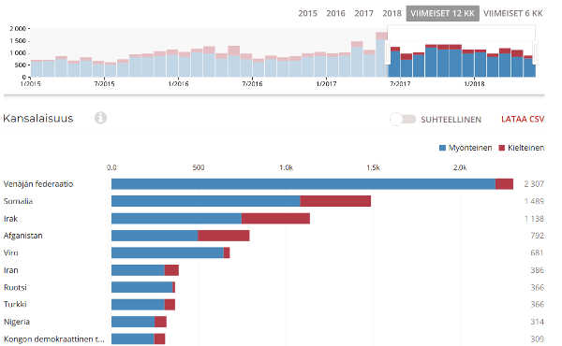This screenshot has width=562, height=346.
Task: Click Ruotsi blue bar segment
Action: tap(142, 287)
